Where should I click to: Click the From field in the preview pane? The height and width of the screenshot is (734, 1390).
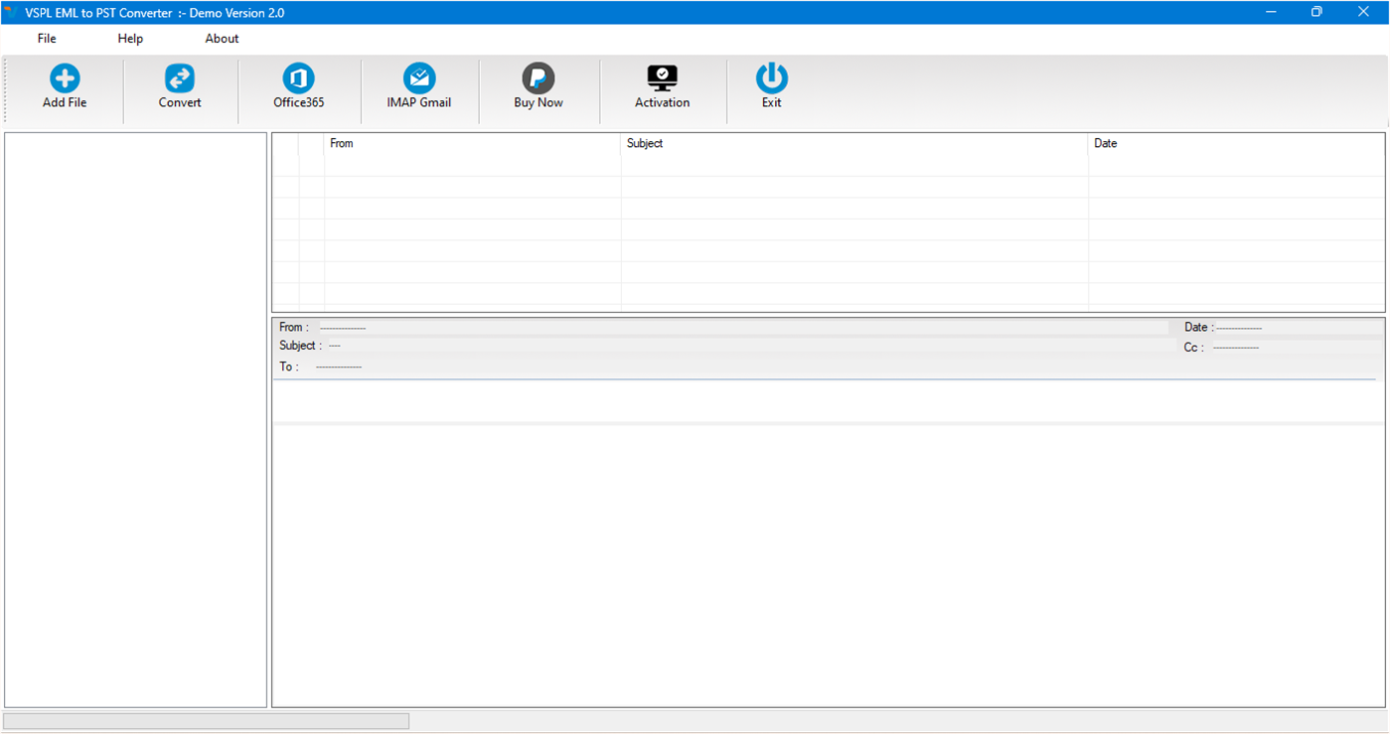(328, 327)
